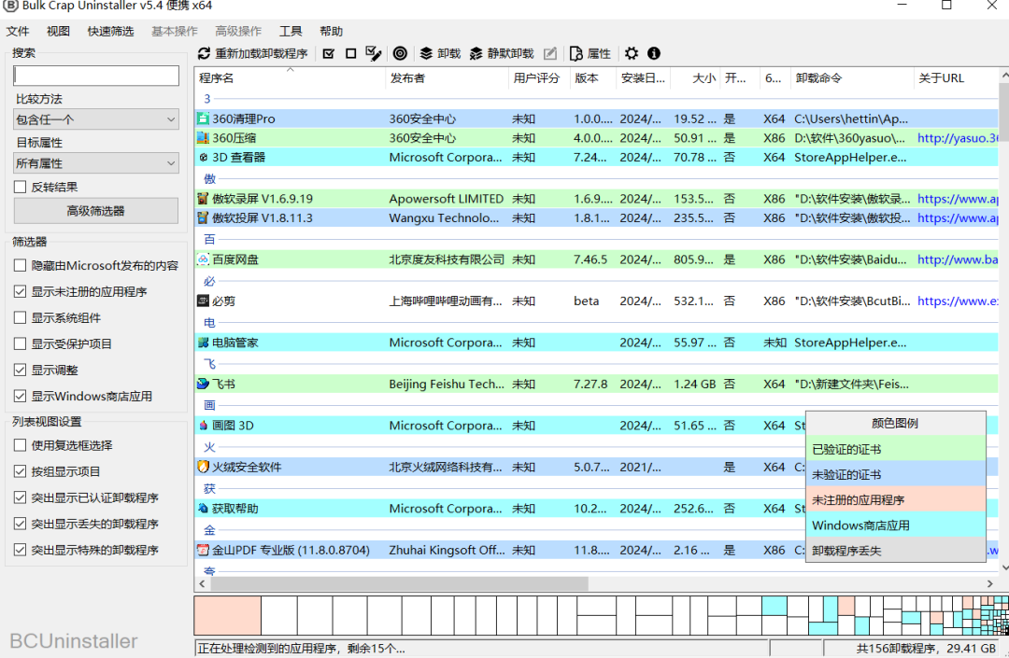Uncheck 按组显示项目 checkbox
Image resolution: width=1009 pixels, height=658 pixels.
tap(20, 471)
